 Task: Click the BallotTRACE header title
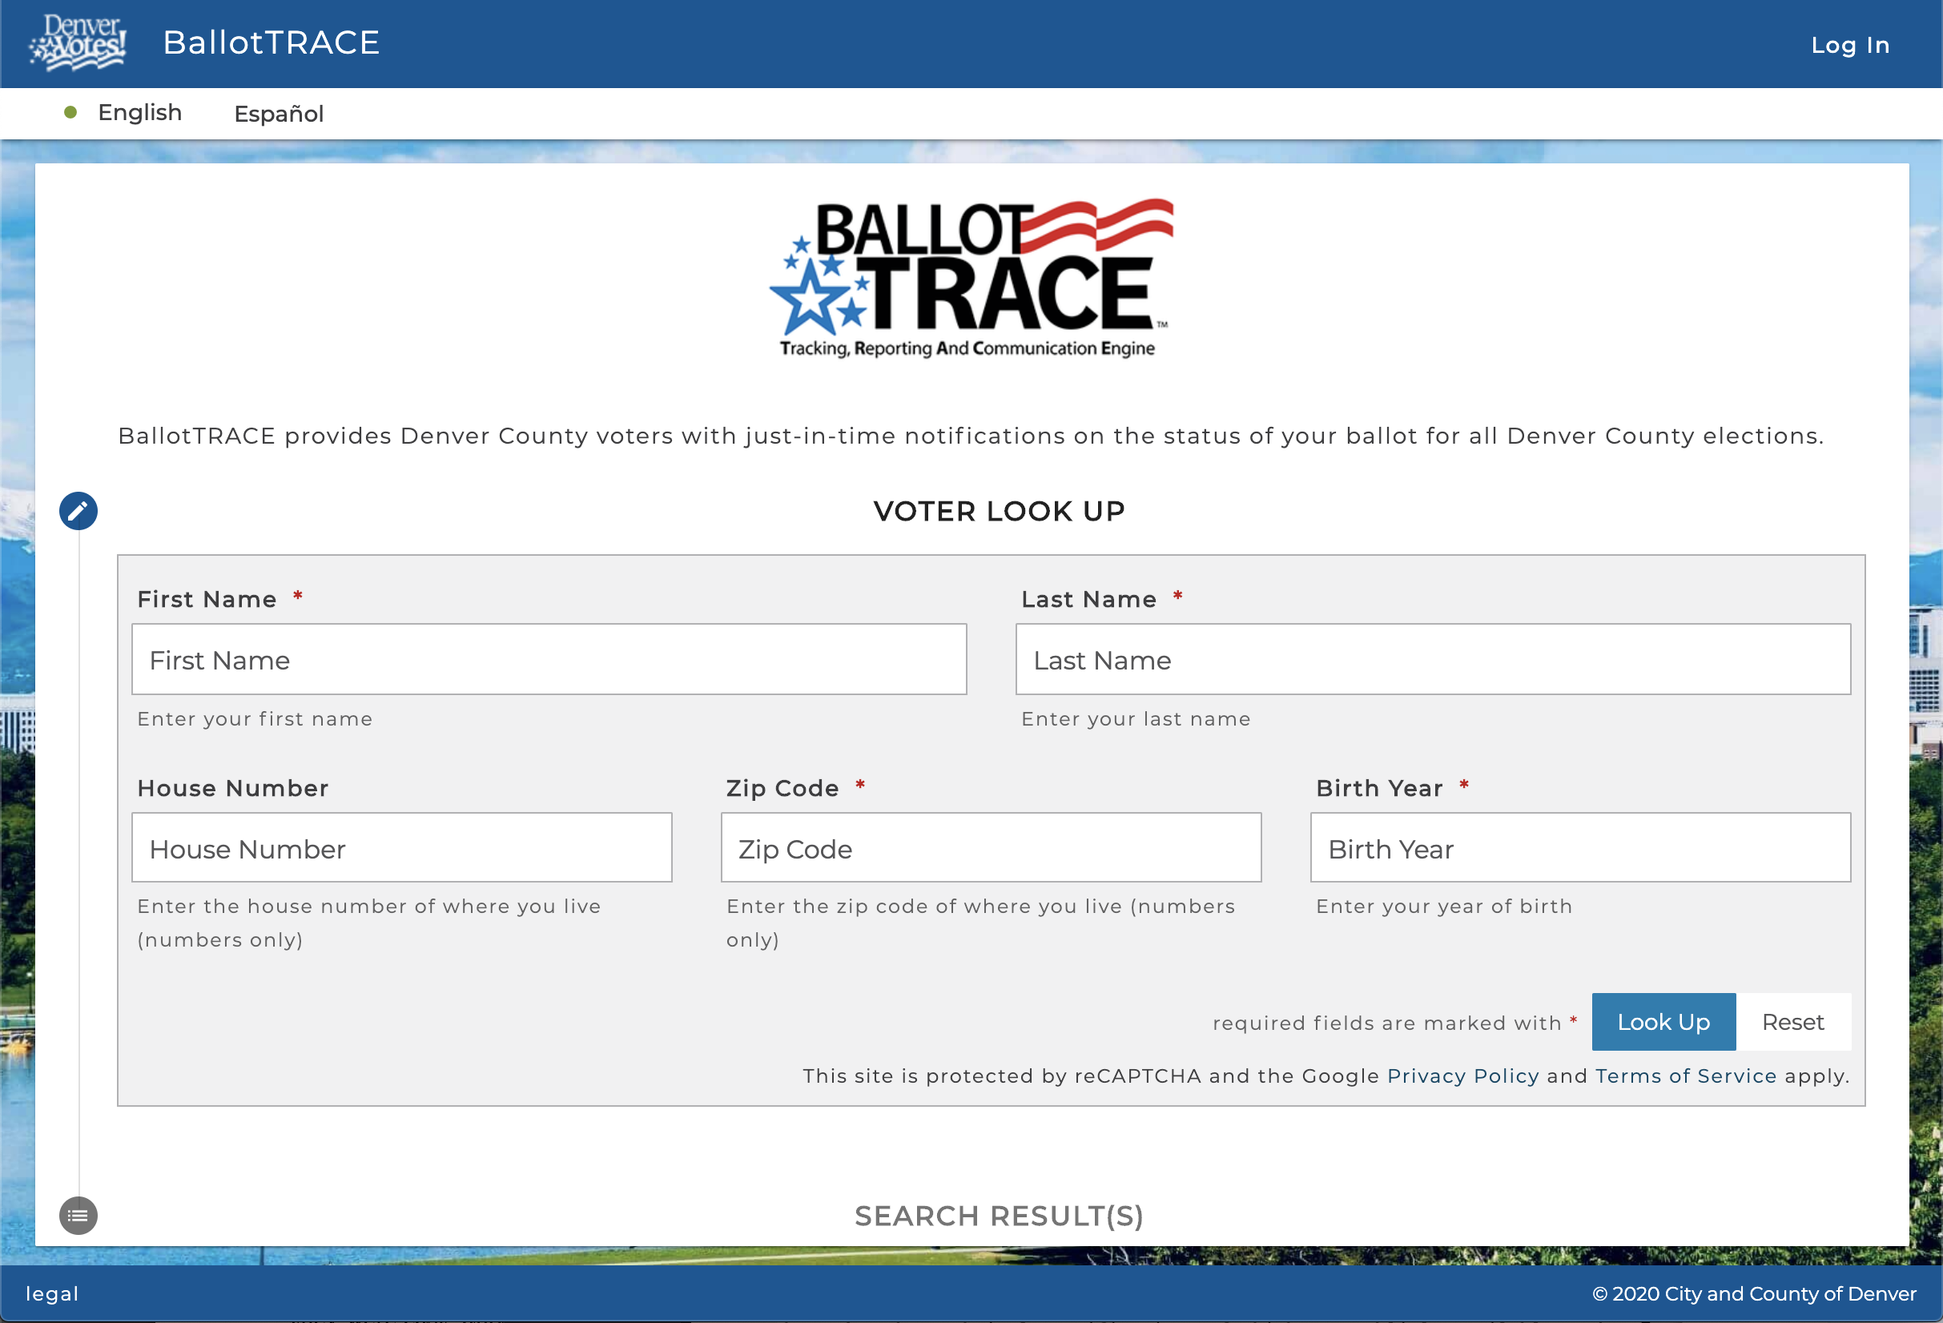(x=271, y=42)
